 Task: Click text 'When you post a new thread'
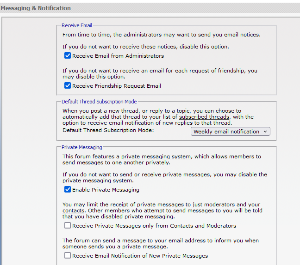(x=100, y=111)
